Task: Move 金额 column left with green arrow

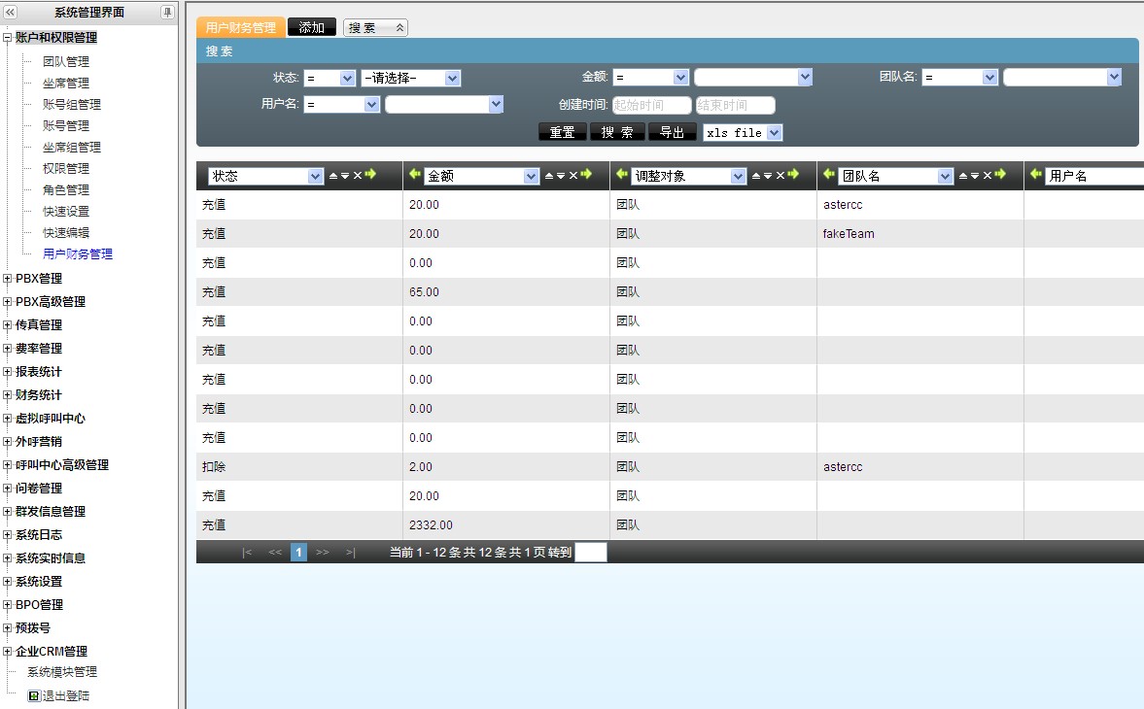Action: [x=415, y=175]
